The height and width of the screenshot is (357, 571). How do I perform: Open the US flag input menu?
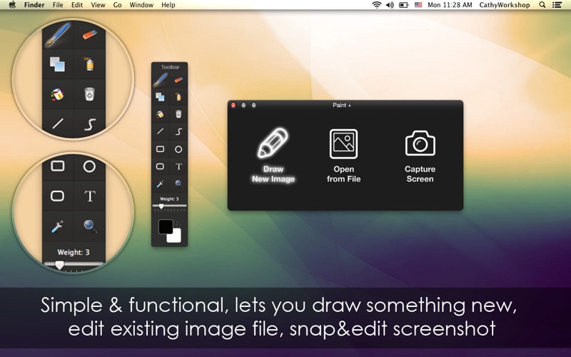click(x=418, y=5)
